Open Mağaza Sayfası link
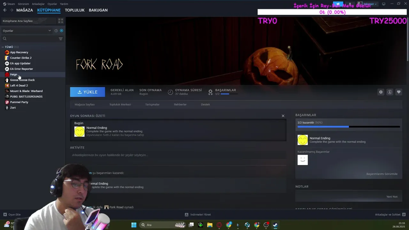409x230 pixels. (85, 104)
